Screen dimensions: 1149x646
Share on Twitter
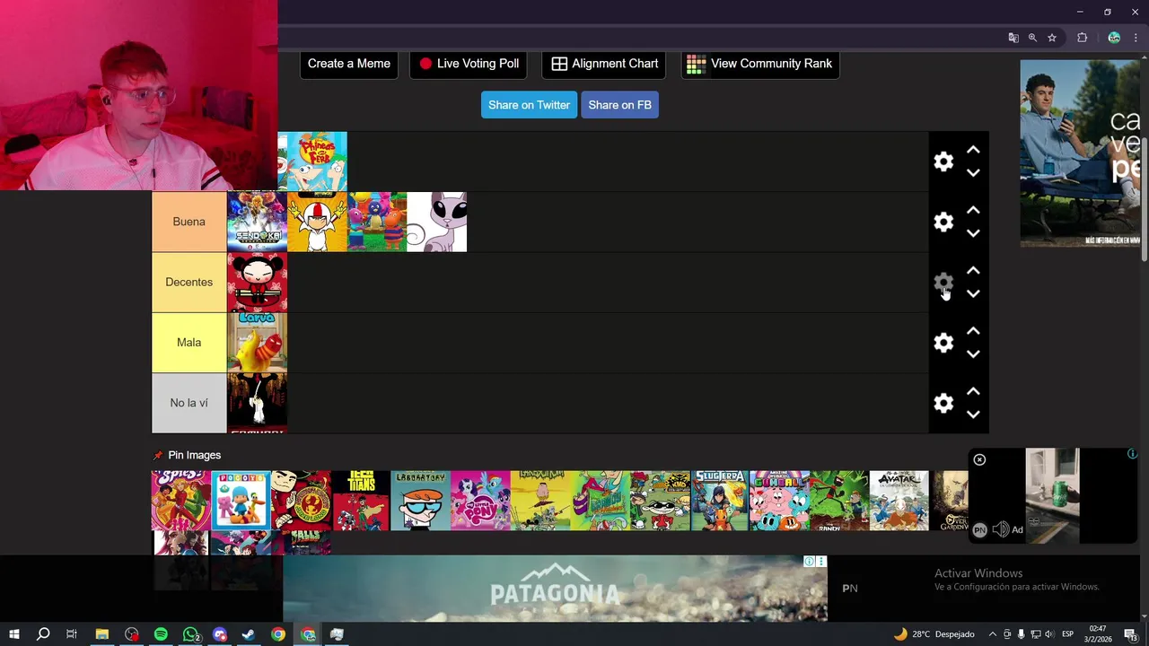coord(529,105)
